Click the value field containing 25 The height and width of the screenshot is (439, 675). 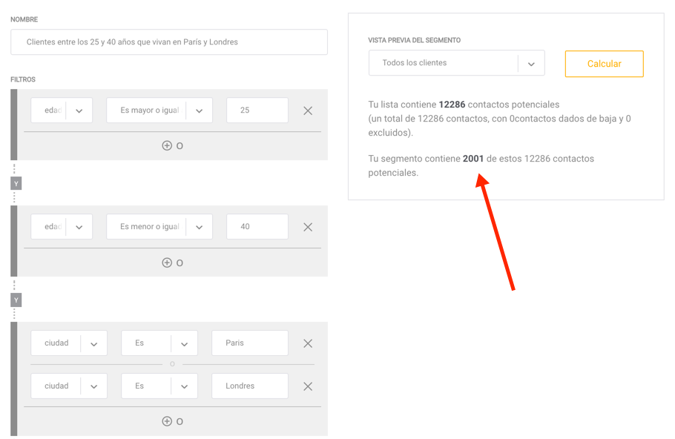click(257, 110)
